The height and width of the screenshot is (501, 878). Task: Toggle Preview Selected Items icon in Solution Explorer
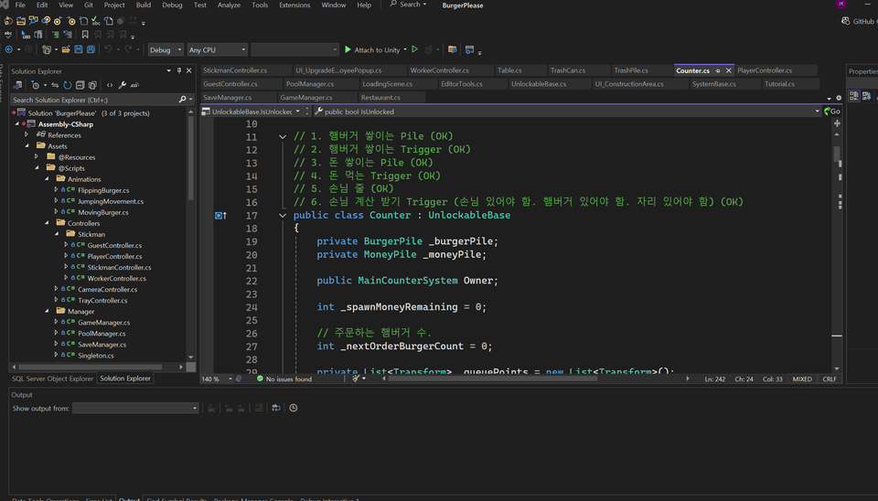[x=134, y=85]
